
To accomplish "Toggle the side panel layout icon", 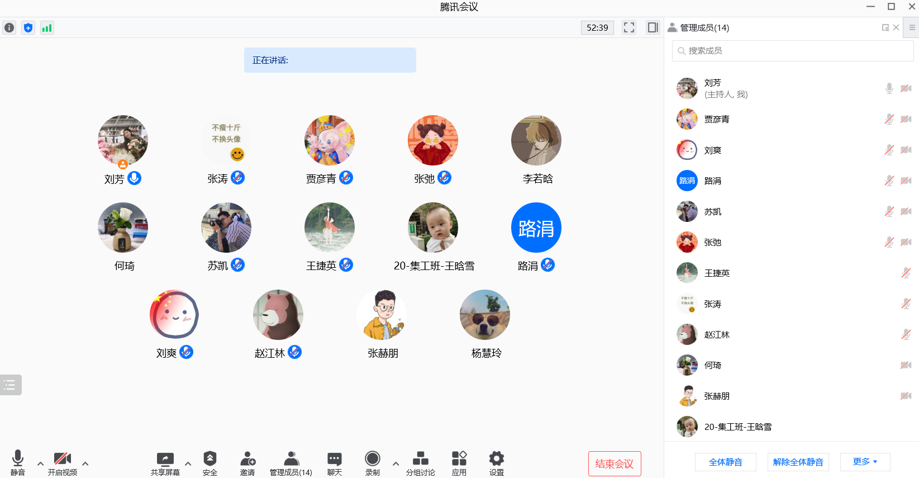I will point(653,27).
